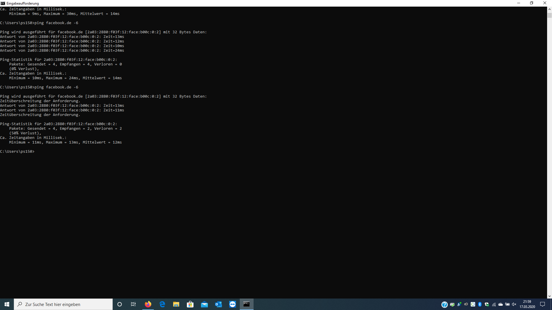The image size is (552, 310).
Task: Launch Microsoft Edge from the taskbar
Action: coord(162,304)
